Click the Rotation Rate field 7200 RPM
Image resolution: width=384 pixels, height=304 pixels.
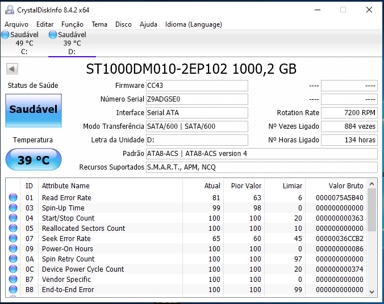(x=349, y=113)
